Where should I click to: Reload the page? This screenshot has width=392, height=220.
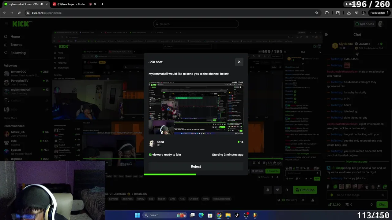click(19, 13)
